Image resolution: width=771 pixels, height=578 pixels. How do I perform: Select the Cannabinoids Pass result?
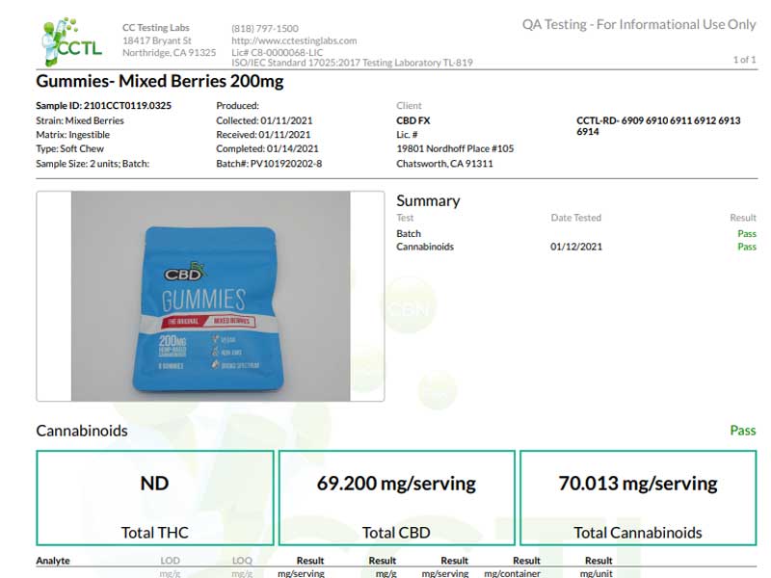pyautogui.click(x=744, y=247)
